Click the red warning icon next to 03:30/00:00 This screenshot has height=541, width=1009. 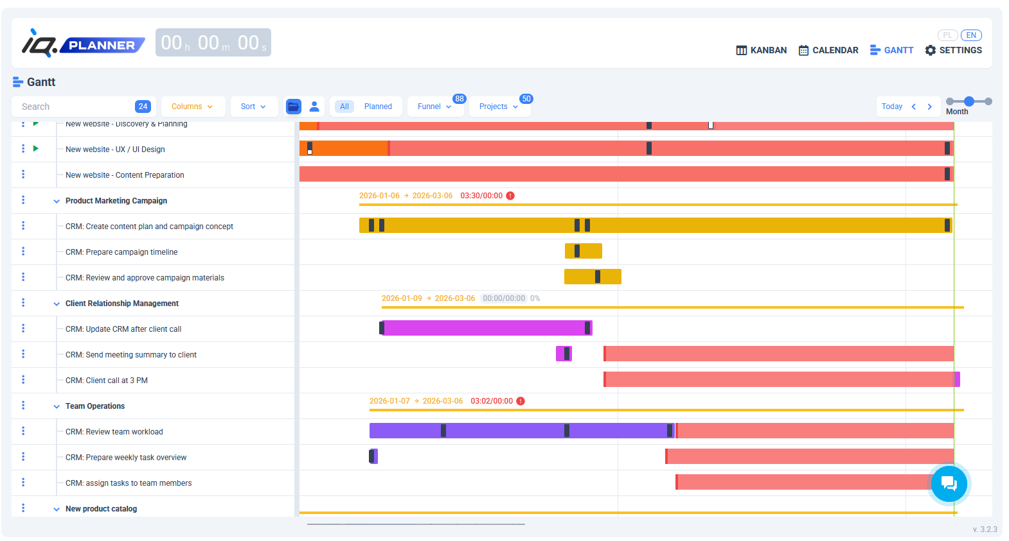click(x=510, y=196)
